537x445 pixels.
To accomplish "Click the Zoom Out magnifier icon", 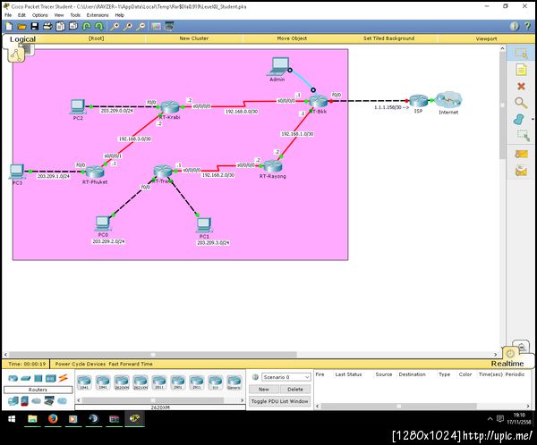I will 141,26.
